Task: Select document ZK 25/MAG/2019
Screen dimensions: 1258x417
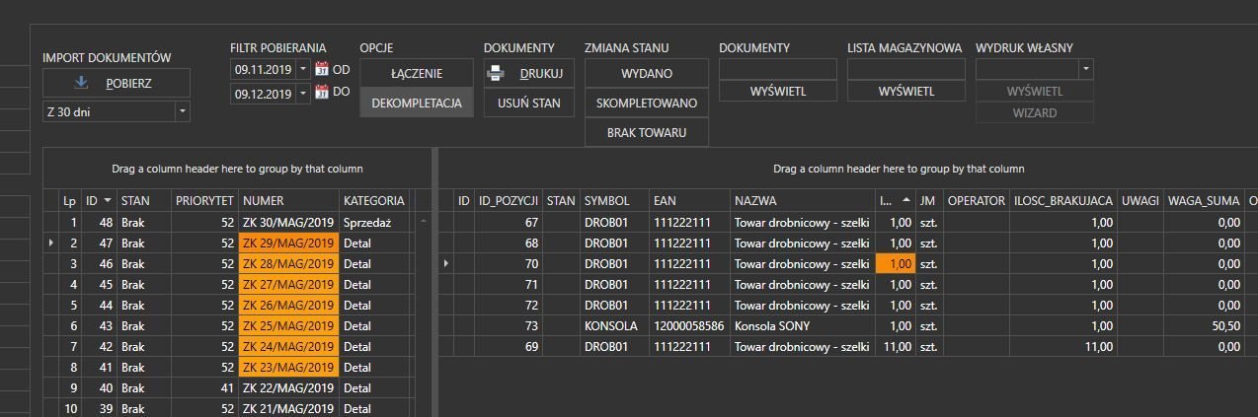Action: tap(288, 325)
